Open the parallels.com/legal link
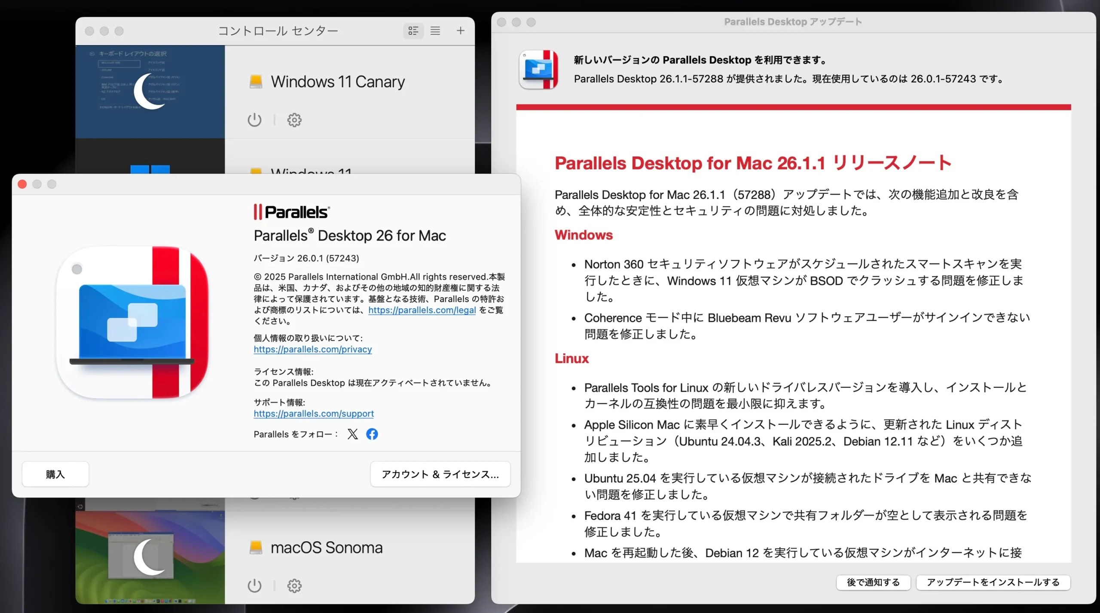The height and width of the screenshot is (613, 1100). point(422,310)
